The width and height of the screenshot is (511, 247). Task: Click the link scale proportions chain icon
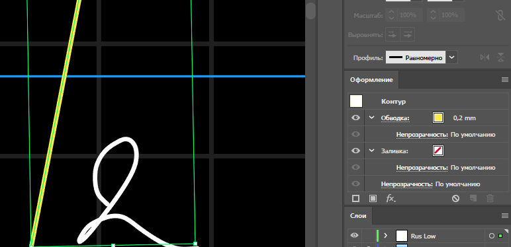[x=500, y=15]
